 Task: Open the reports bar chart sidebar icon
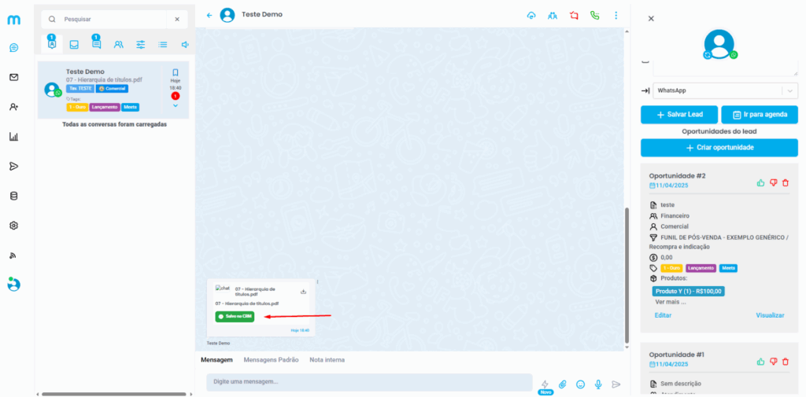click(x=13, y=136)
